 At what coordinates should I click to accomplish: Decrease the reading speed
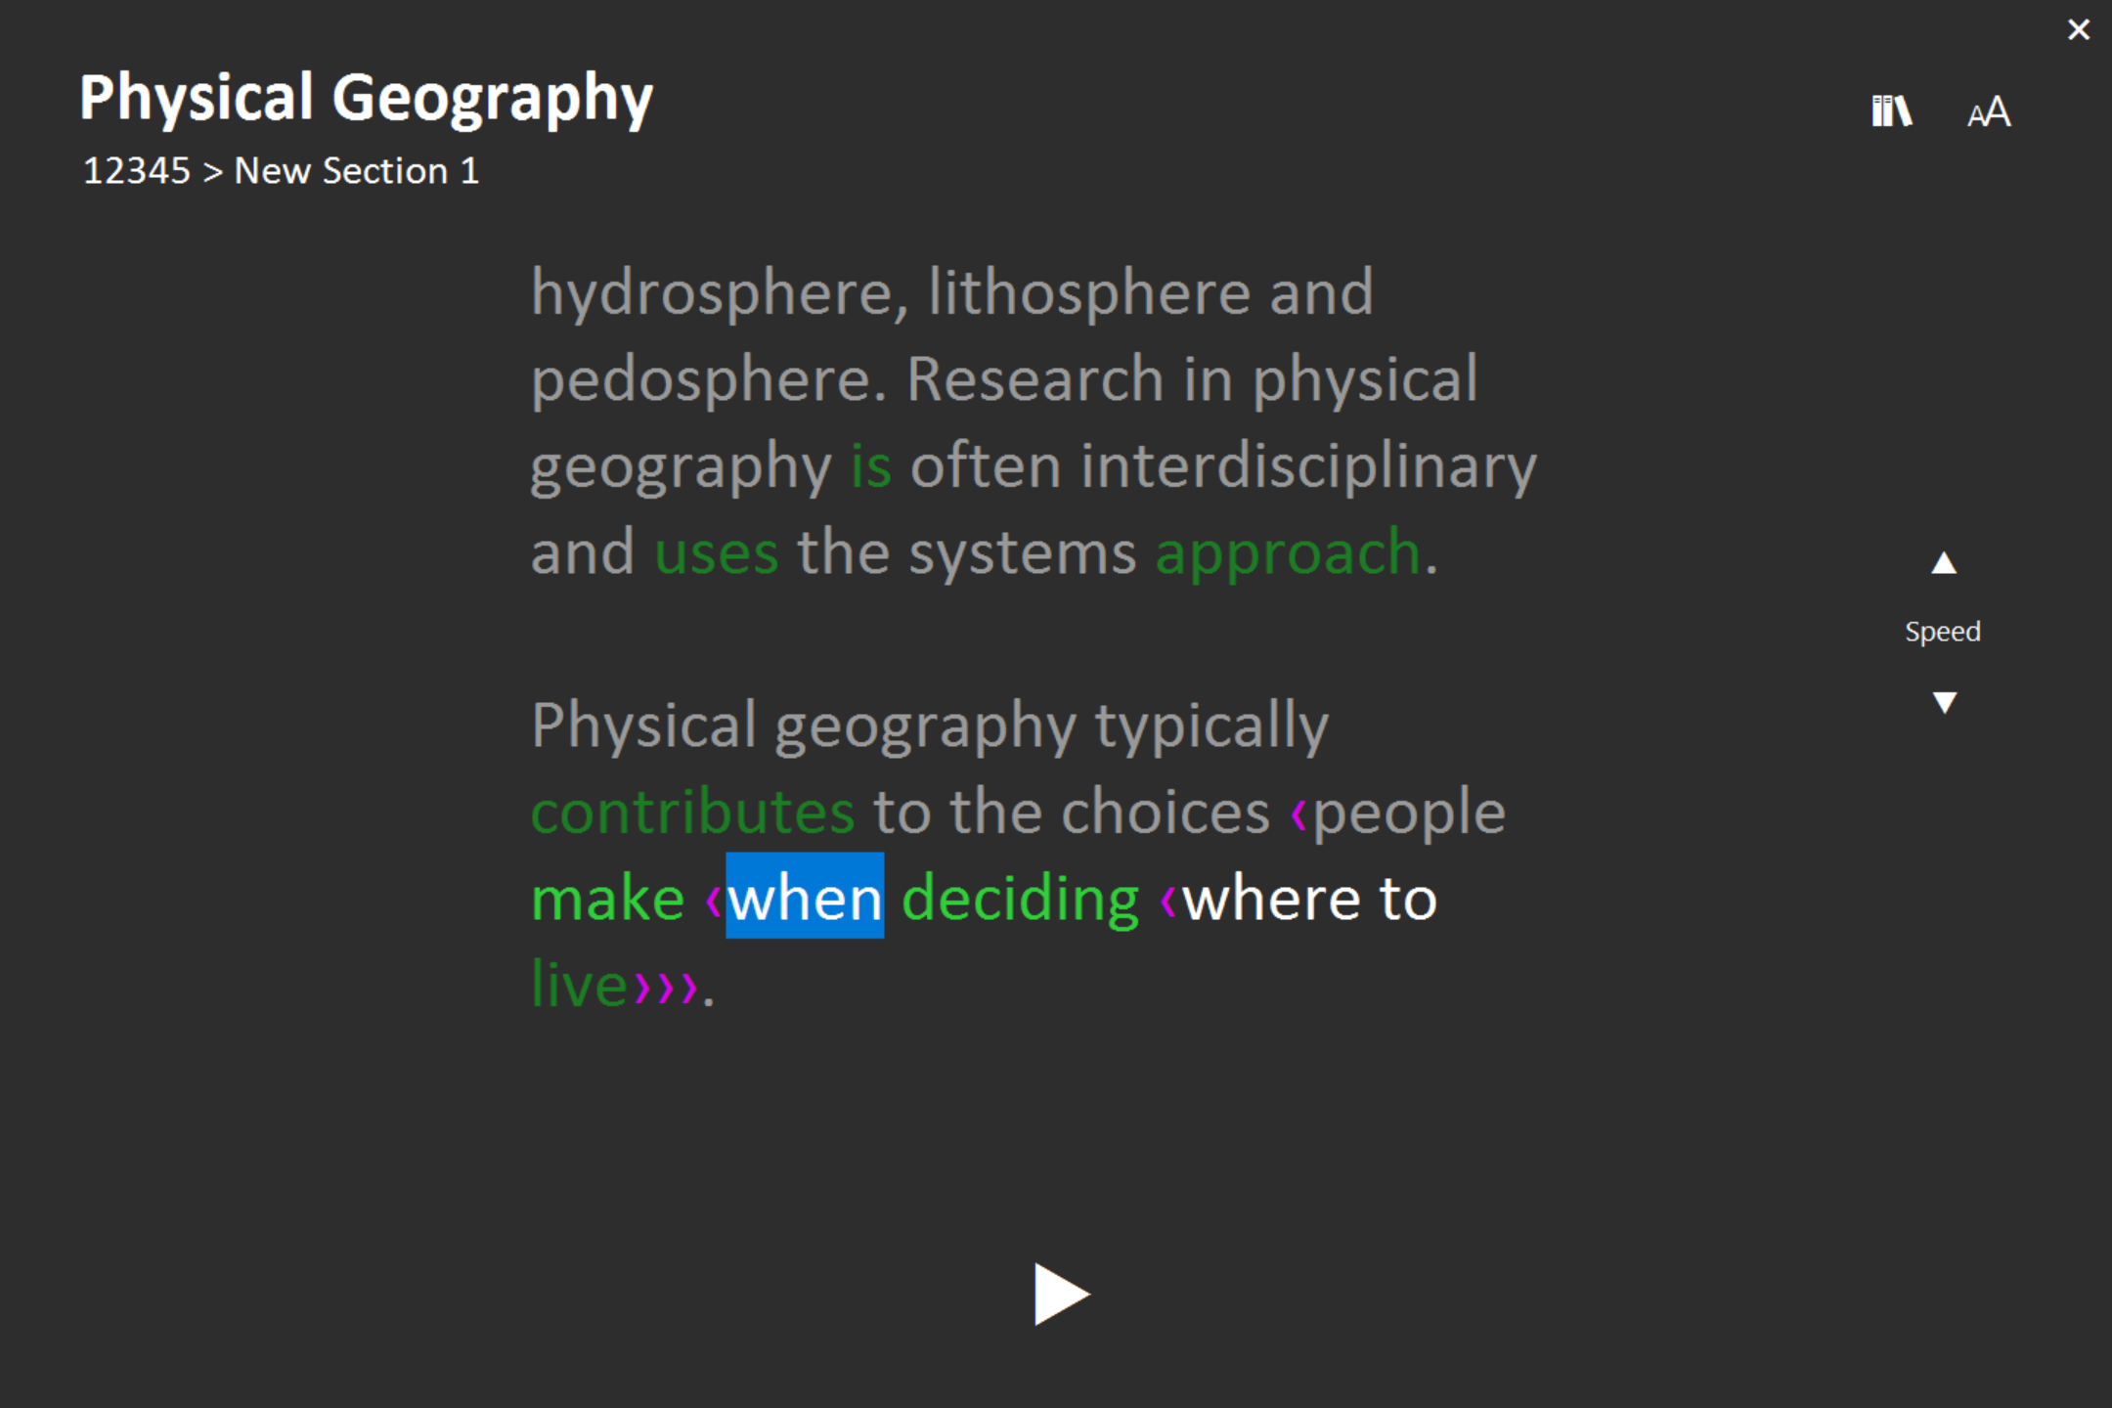1944,701
